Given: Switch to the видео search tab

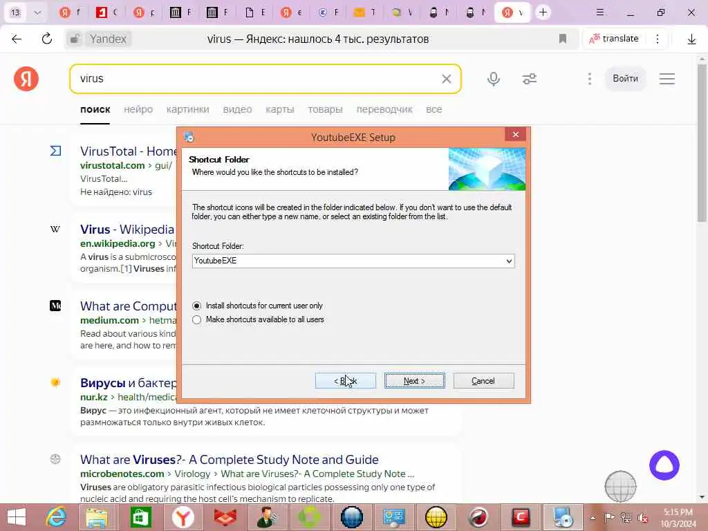Looking at the screenshot, I should pyautogui.click(x=238, y=109).
